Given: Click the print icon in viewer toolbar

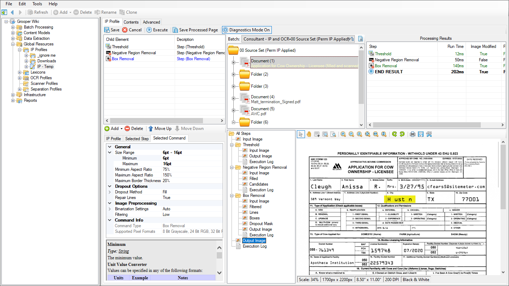Looking at the screenshot, I should (x=412, y=134).
